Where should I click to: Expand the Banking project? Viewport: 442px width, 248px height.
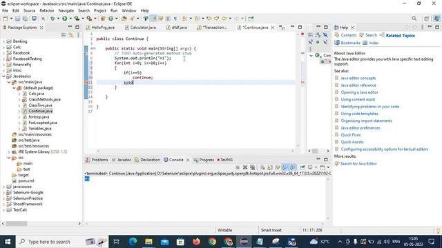click(3, 41)
